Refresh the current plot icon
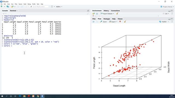 click(172, 22)
